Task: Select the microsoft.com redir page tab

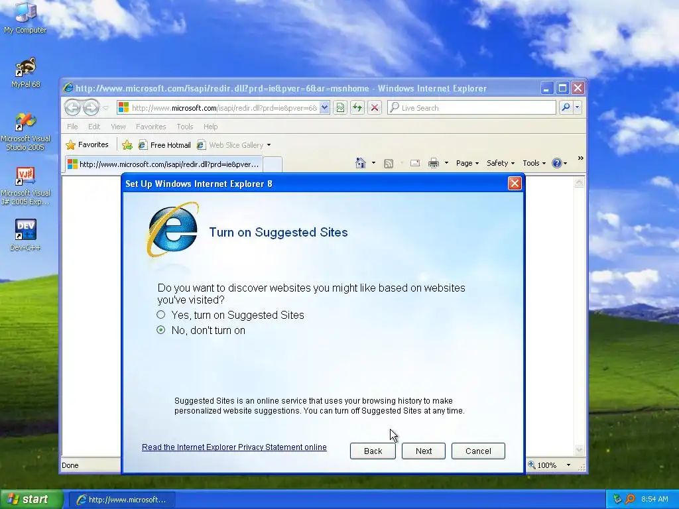Action: (164, 164)
